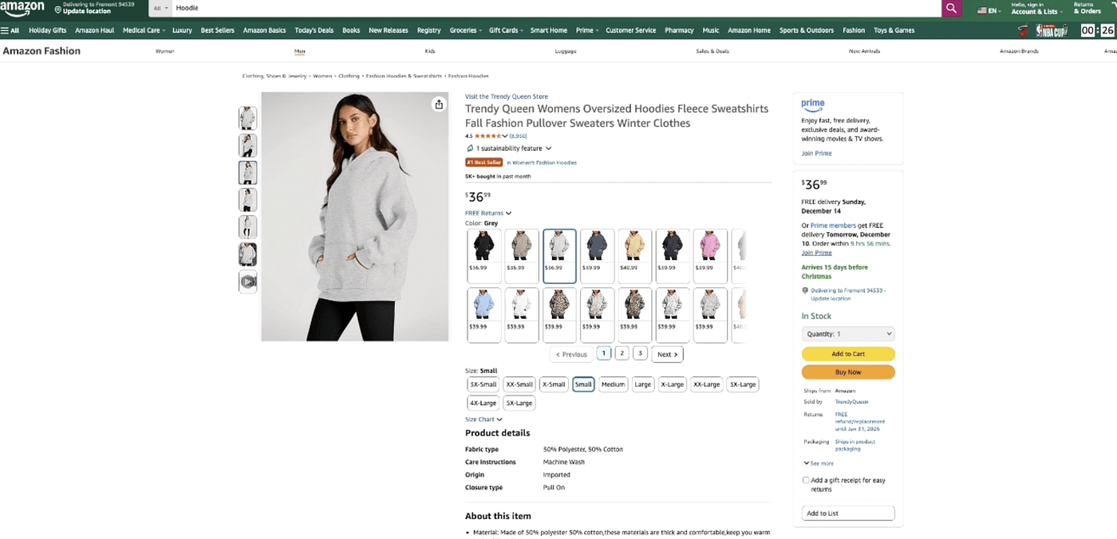Click the NBA Cup banner icon
1117x539 pixels.
coord(1045,31)
